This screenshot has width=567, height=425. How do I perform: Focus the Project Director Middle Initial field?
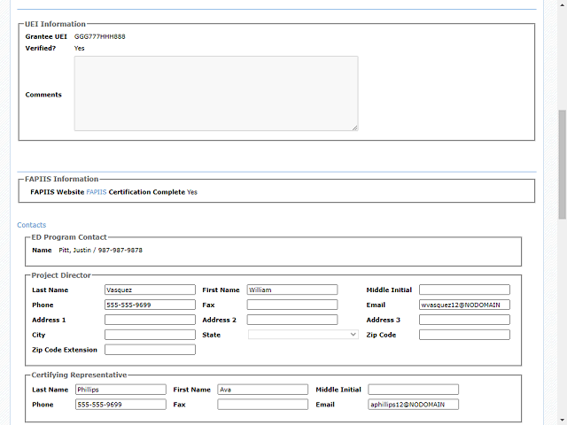[x=464, y=290]
